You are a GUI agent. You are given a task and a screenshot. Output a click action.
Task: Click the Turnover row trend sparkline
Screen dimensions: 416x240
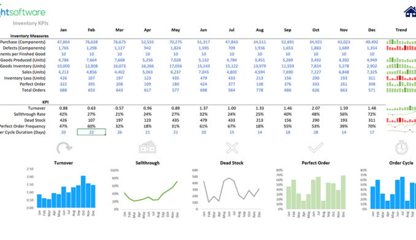click(401, 108)
